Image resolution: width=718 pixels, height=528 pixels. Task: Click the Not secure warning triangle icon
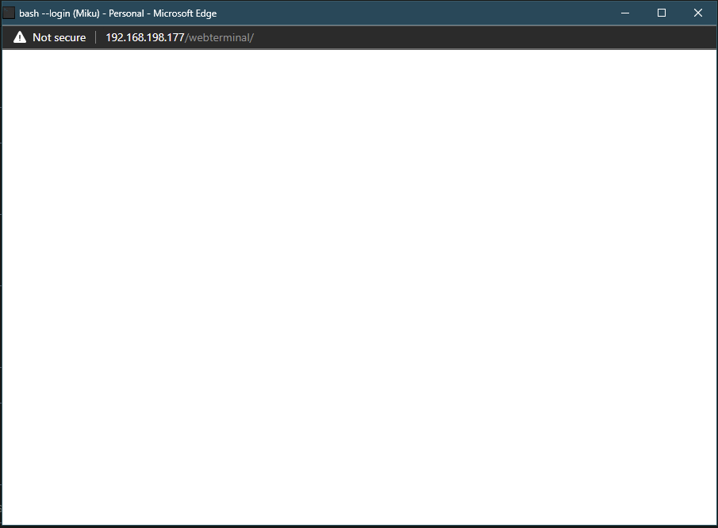pyautogui.click(x=20, y=37)
